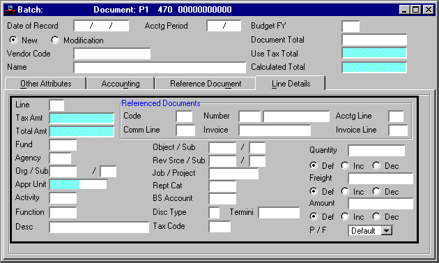Image resolution: width=439 pixels, height=263 pixels.
Task: Click the Acctg Line field
Action: (x=396, y=117)
